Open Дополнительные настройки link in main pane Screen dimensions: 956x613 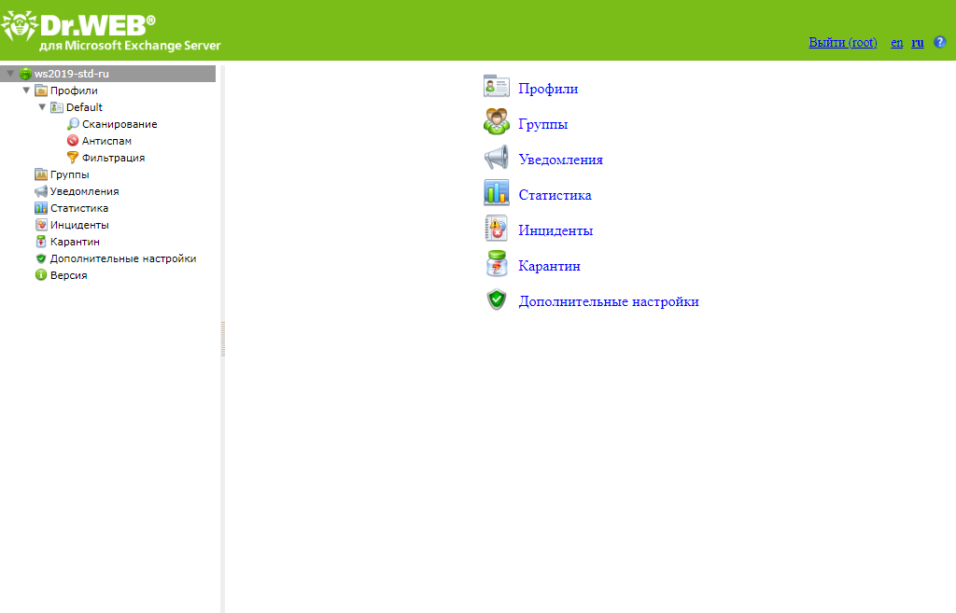609,301
